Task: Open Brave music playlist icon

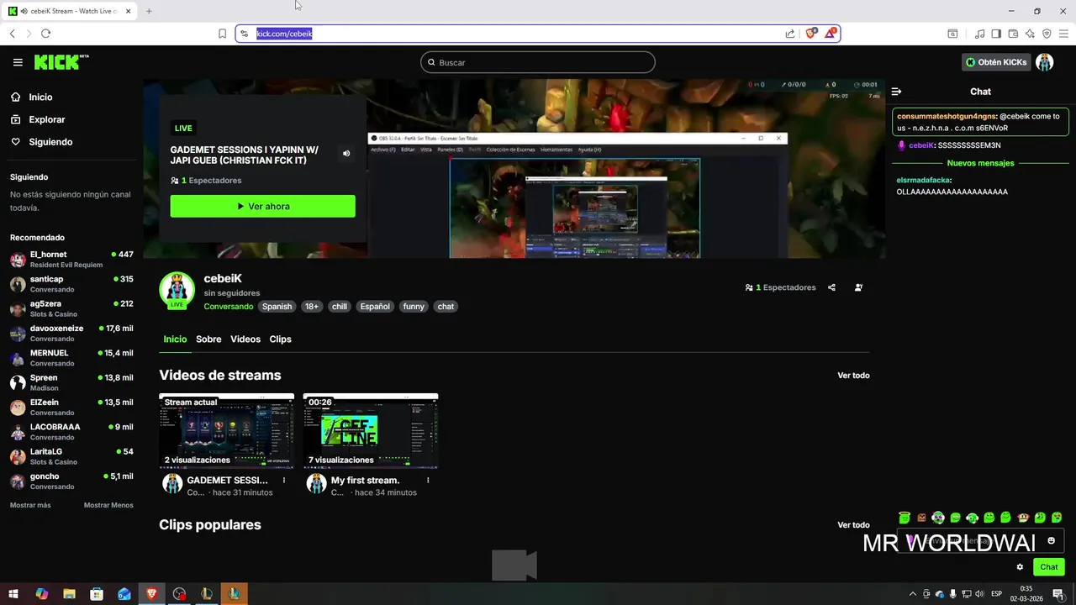Action: pyautogui.click(x=979, y=34)
